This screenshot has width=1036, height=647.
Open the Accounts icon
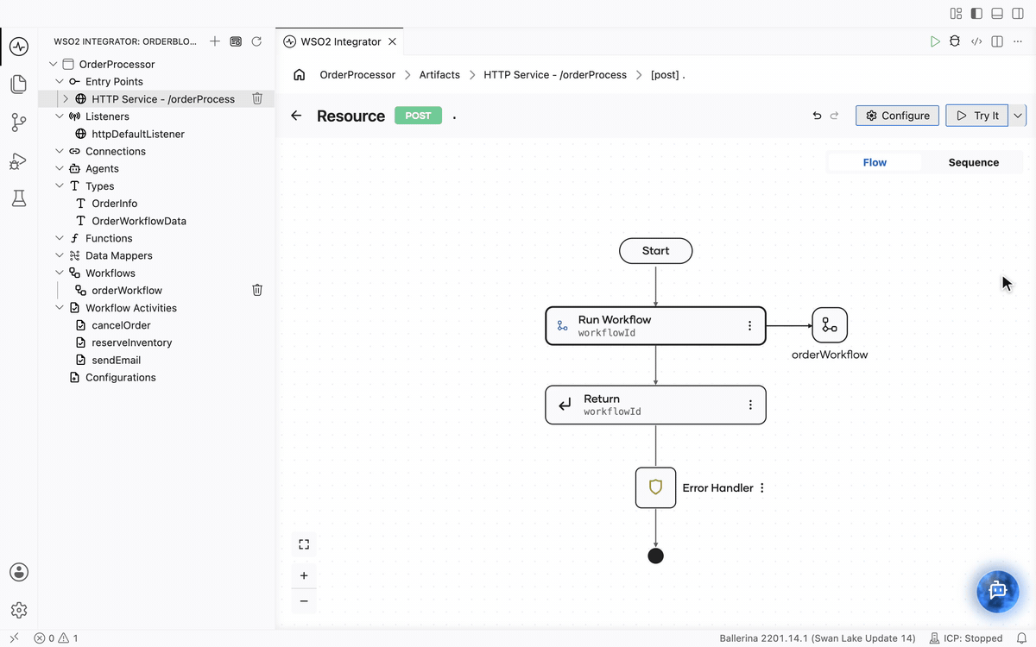[x=19, y=572]
